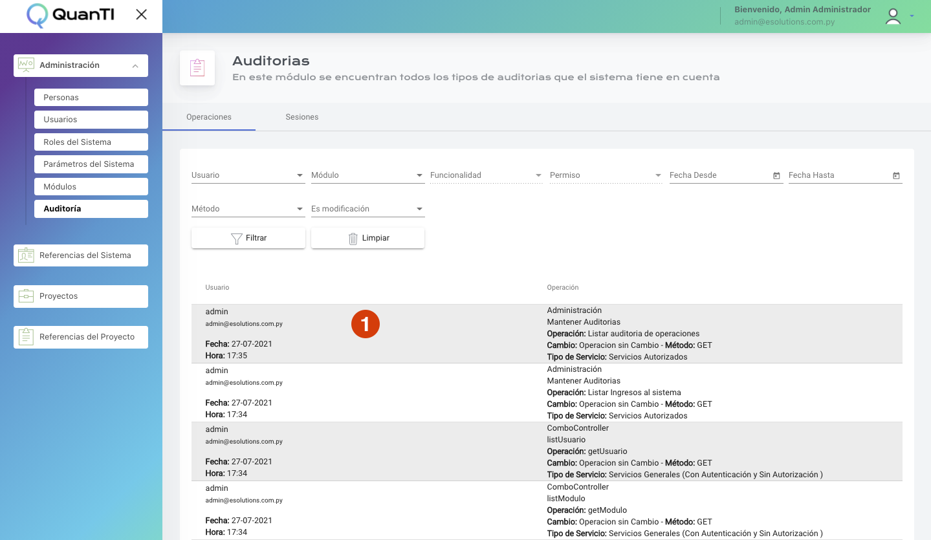The height and width of the screenshot is (540, 931).
Task: Click the Referencias del Proyecto clipboard icon
Action: [x=26, y=337]
